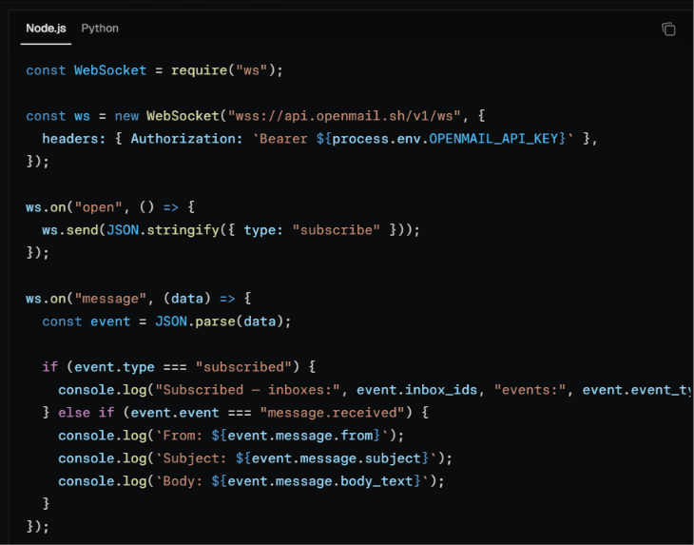Click the event.message.from expression
Viewport: 694px width, 545px height.
[300, 436]
